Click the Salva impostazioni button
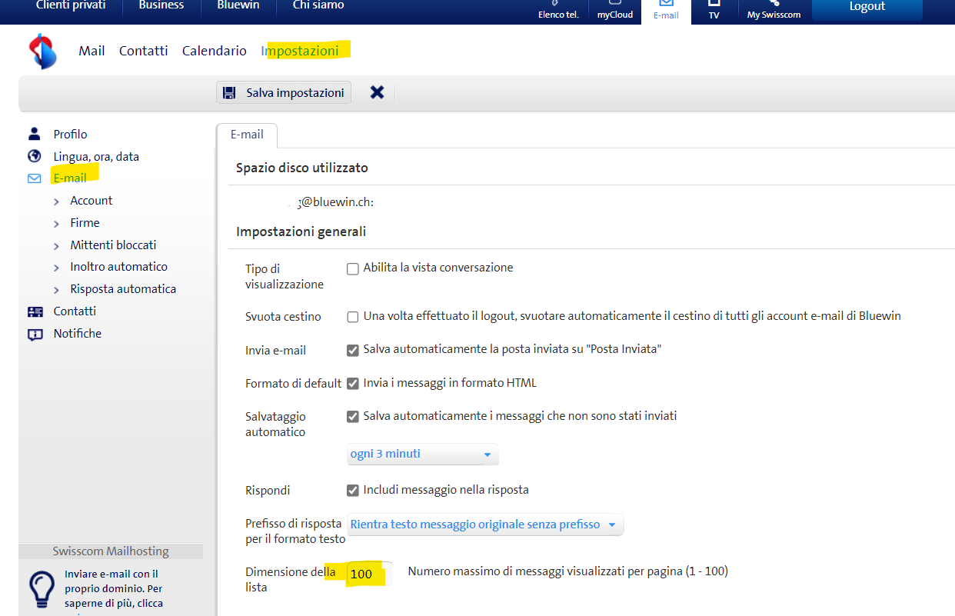Viewport: 955px width, 616px height. (x=284, y=93)
